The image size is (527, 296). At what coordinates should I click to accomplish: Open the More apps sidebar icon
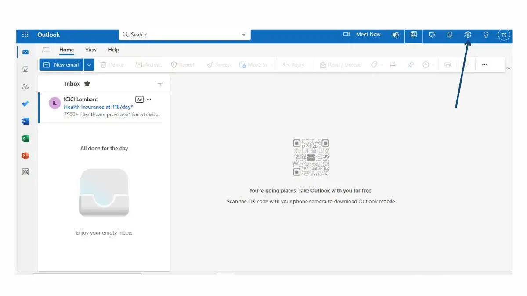(25, 172)
